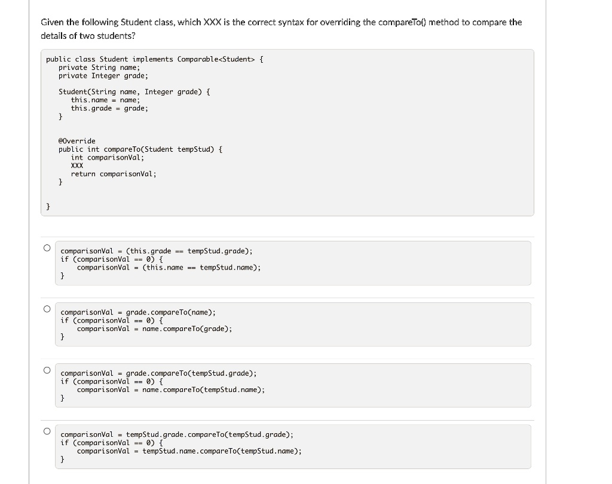Click the fourth answer's code block
The height and width of the screenshot is (484, 612).
coord(293,446)
